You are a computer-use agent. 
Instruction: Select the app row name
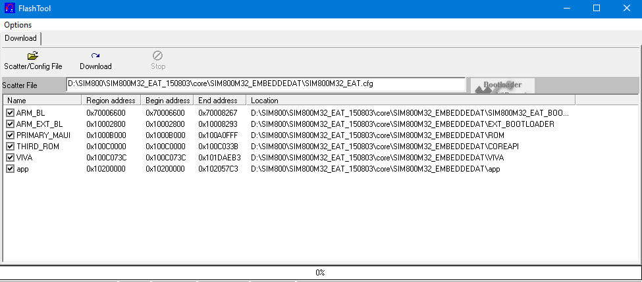tap(22, 169)
